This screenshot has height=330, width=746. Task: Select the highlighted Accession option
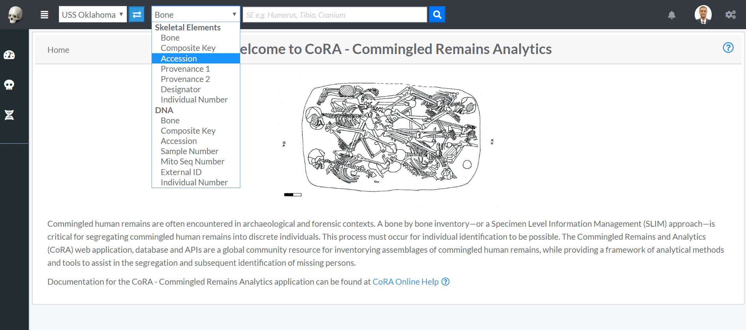196,58
